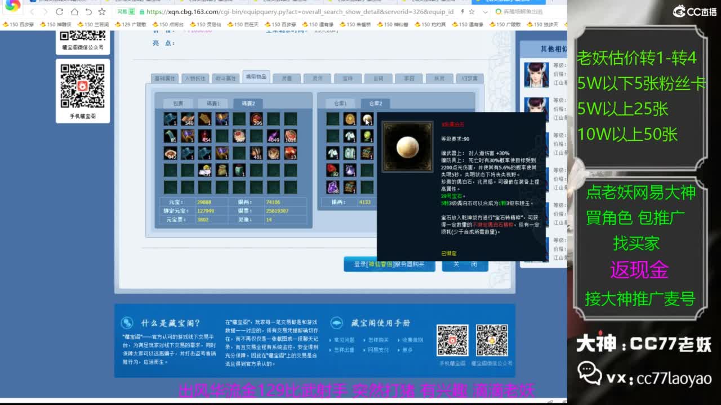The image size is (721, 405).
Task: Click the handbook icon beside 藏宝阁使用手册
Action: (337, 323)
